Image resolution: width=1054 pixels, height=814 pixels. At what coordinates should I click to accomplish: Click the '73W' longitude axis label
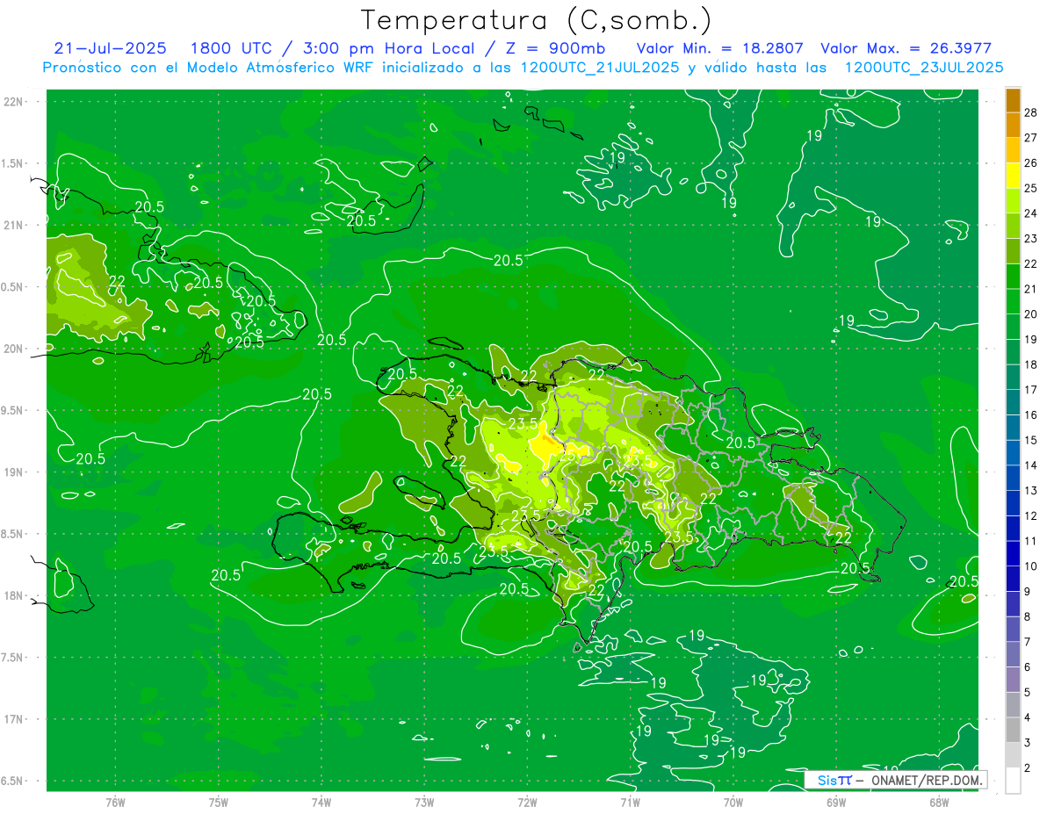coord(424,803)
